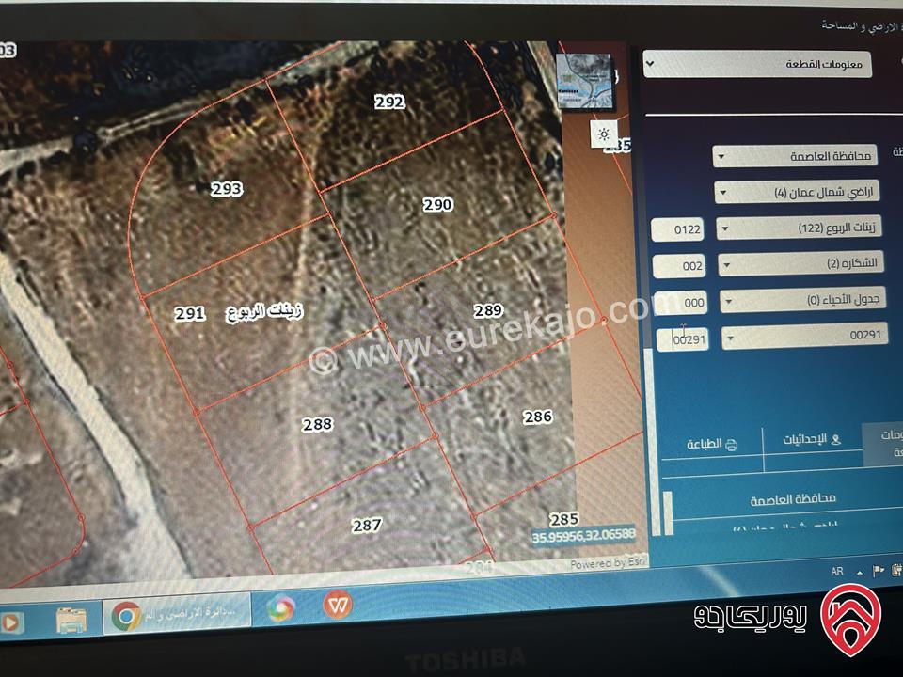Select parcel 286 on the map
This screenshot has width=903, height=677.
(x=538, y=417)
